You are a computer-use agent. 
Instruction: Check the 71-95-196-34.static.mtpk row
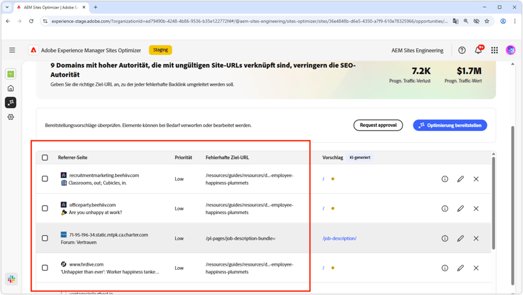(45, 239)
